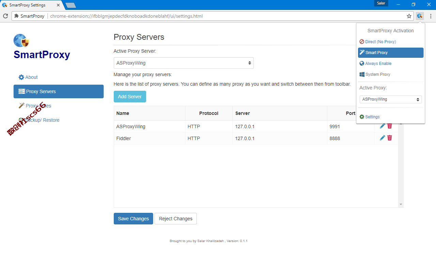436x272 pixels.
Task: Click the Fiddler name cell
Action: pyautogui.click(x=150, y=138)
